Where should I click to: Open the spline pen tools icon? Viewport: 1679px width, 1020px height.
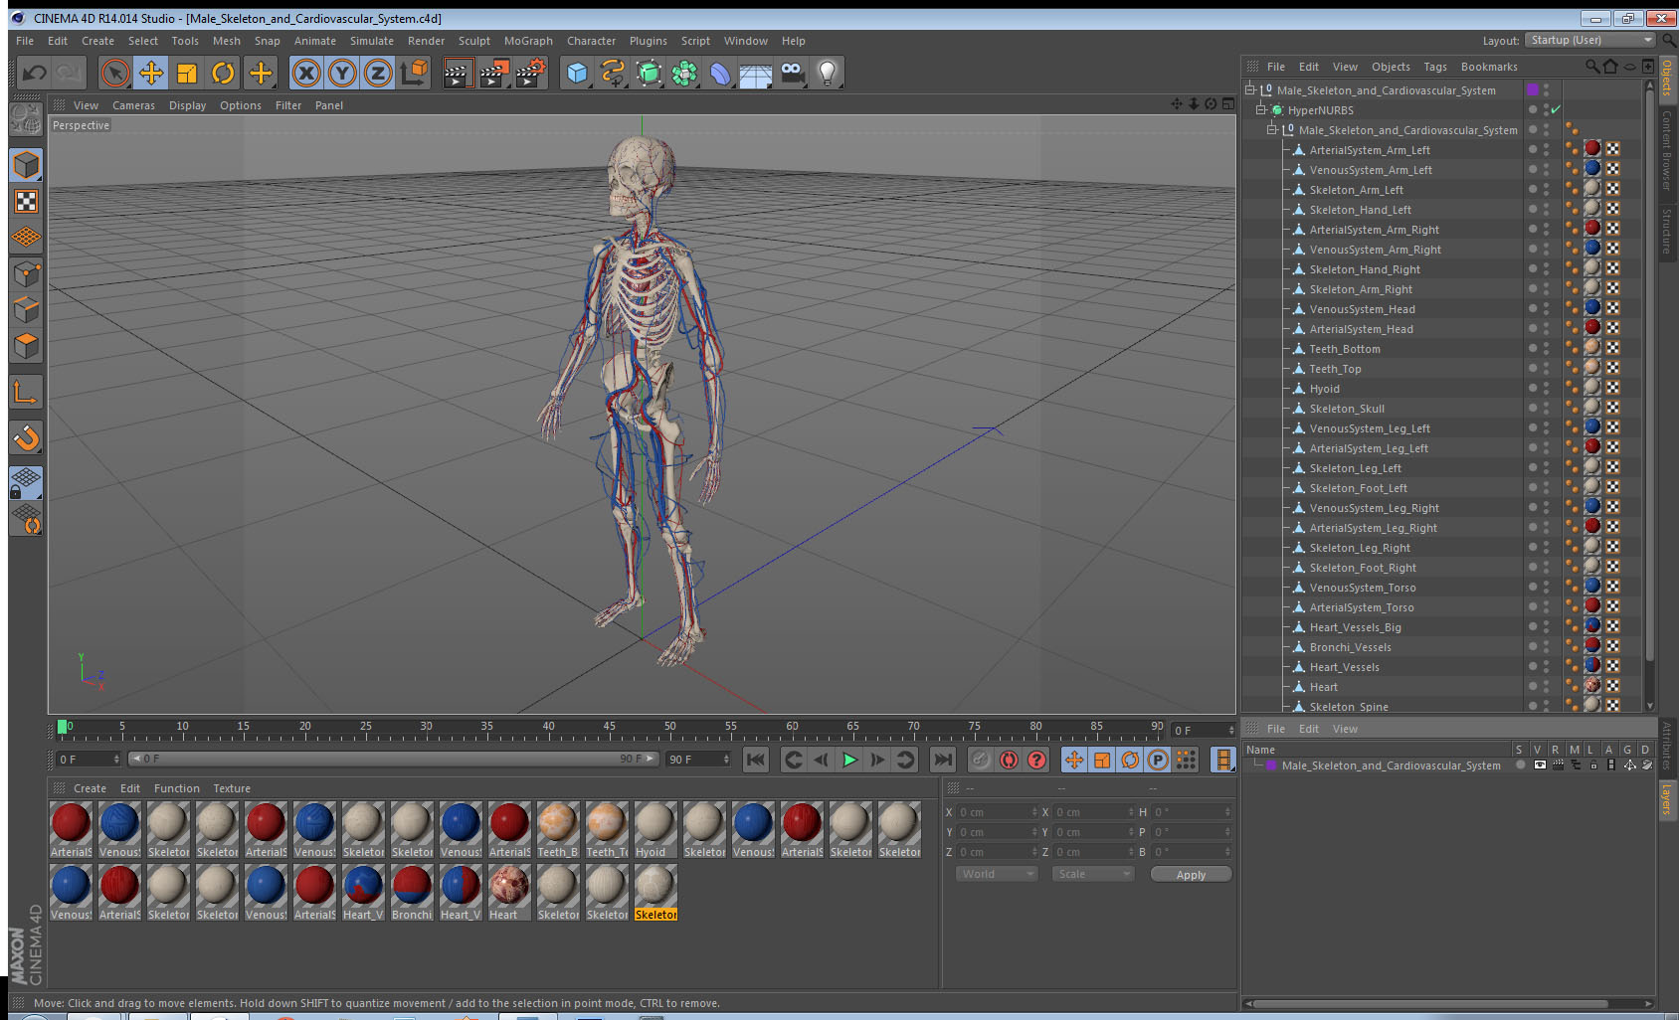[613, 73]
